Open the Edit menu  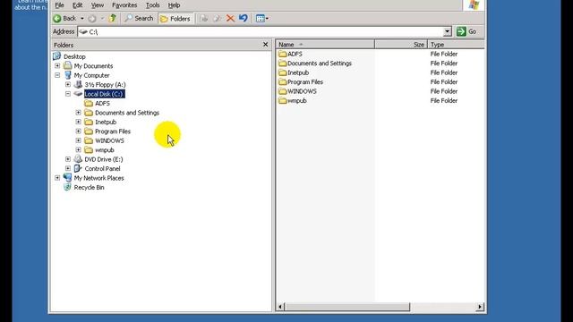pos(77,5)
